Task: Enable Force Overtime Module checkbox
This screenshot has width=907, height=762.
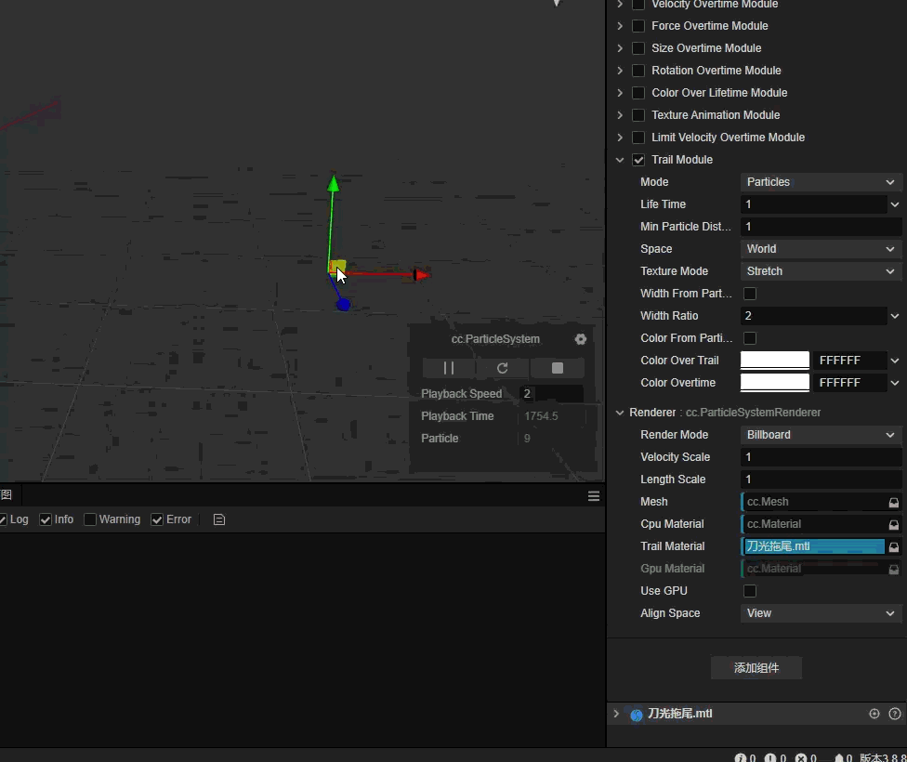Action: point(638,26)
